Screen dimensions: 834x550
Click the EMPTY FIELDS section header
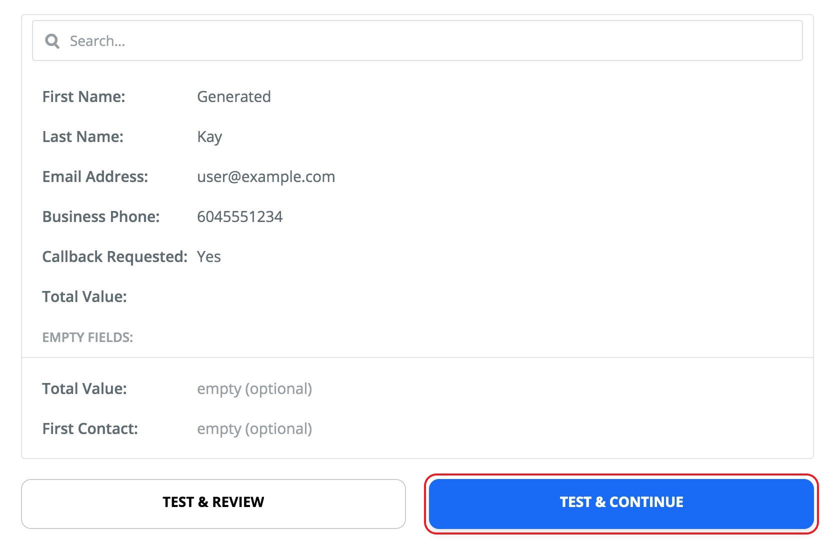87,337
